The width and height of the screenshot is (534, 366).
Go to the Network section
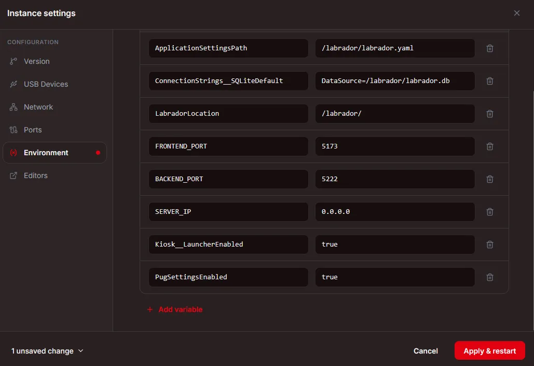tap(54, 107)
